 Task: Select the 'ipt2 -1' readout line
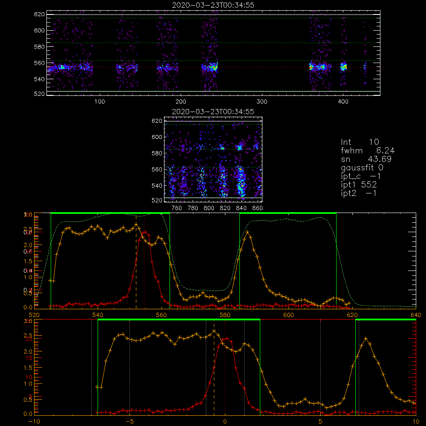(x=359, y=193)
